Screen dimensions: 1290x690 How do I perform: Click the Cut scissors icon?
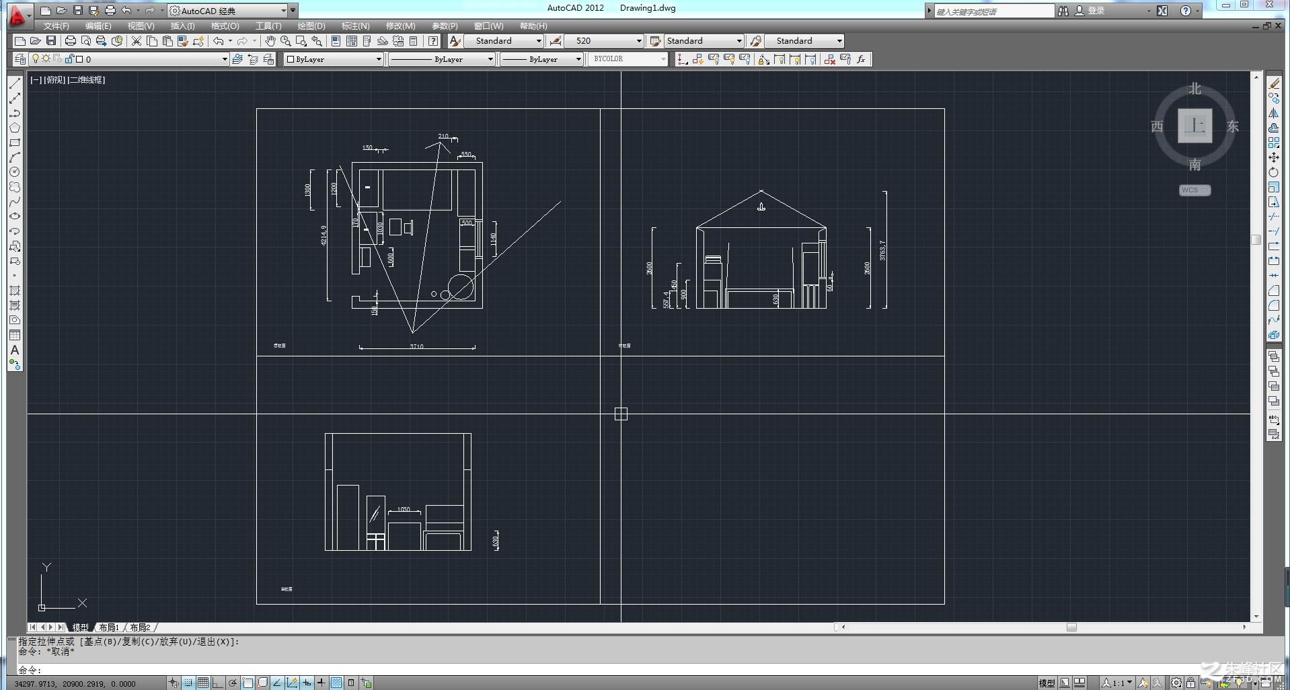[137, 41]
